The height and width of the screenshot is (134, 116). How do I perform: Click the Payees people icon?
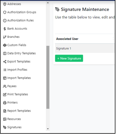pyautogui.click(x=5, y=86)
